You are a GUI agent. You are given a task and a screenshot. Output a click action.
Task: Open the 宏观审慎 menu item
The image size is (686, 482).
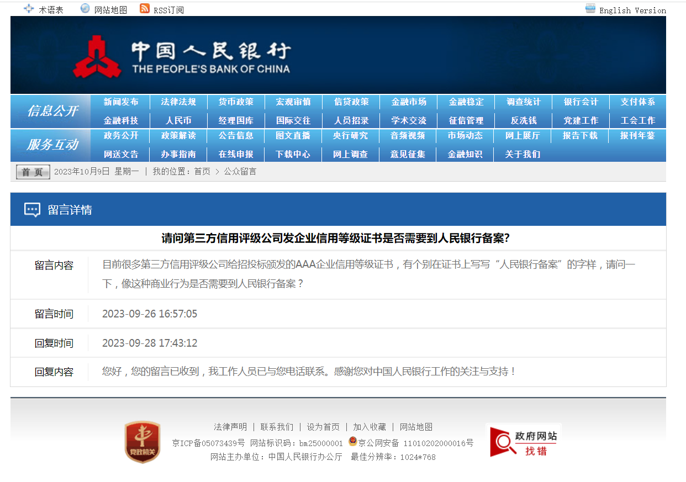tap(293, 102)
